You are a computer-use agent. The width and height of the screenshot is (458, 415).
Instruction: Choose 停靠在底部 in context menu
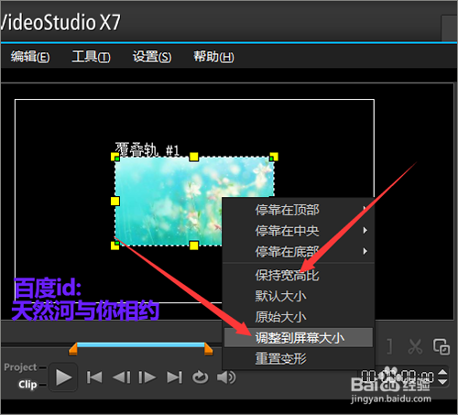coord(299,252)
